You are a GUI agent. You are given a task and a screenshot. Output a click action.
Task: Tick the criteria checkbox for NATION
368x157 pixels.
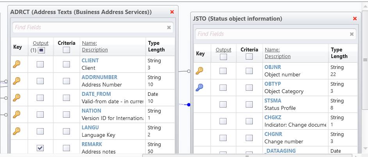click(x=66, y=115)
